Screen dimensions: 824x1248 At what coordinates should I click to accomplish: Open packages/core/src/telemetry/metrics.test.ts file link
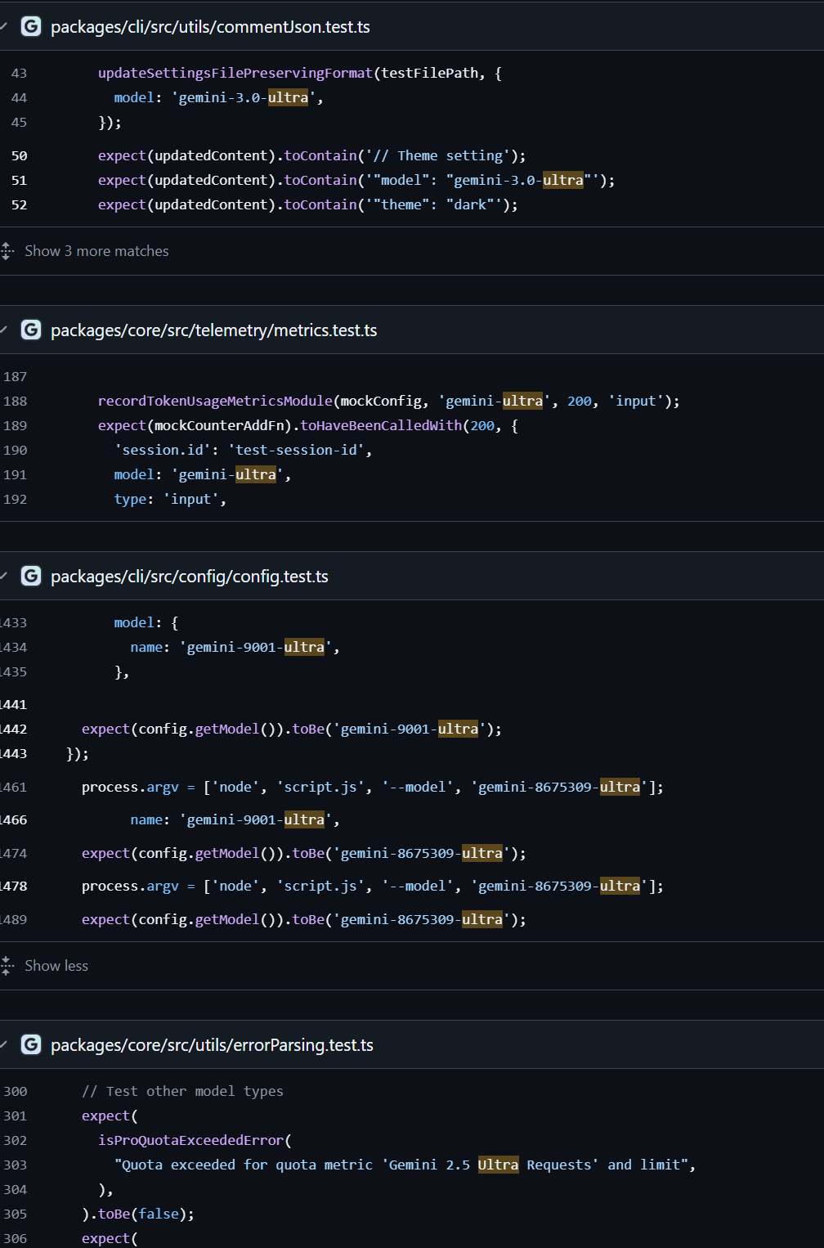[213, 330]
